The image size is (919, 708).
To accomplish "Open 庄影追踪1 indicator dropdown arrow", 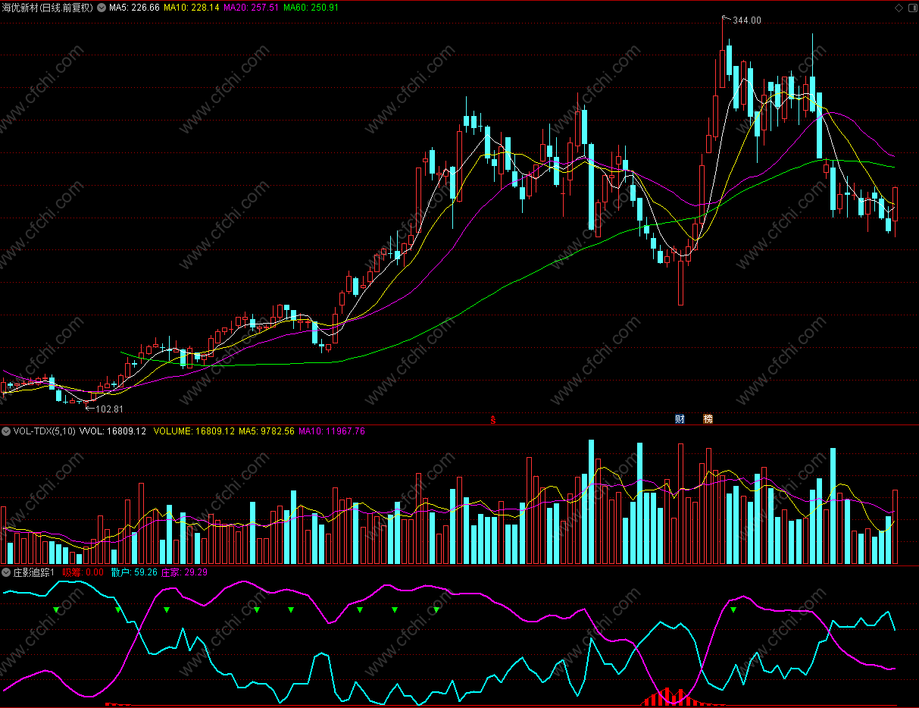I will pyautogui.click(x=6, y=572).
